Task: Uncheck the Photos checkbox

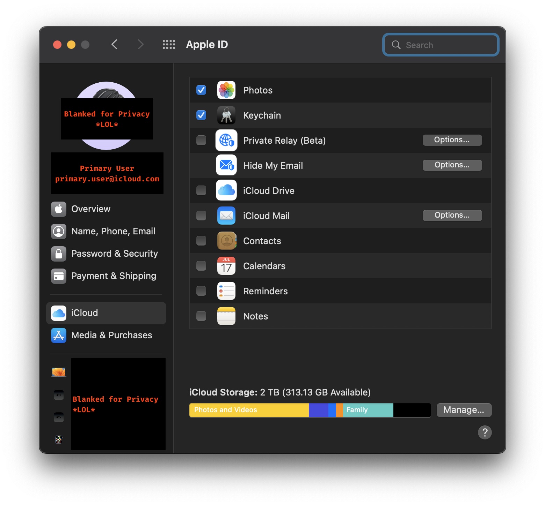Action: (201, 90)
